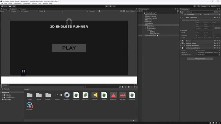Click the Project panel search by type icon

[123, 87]
